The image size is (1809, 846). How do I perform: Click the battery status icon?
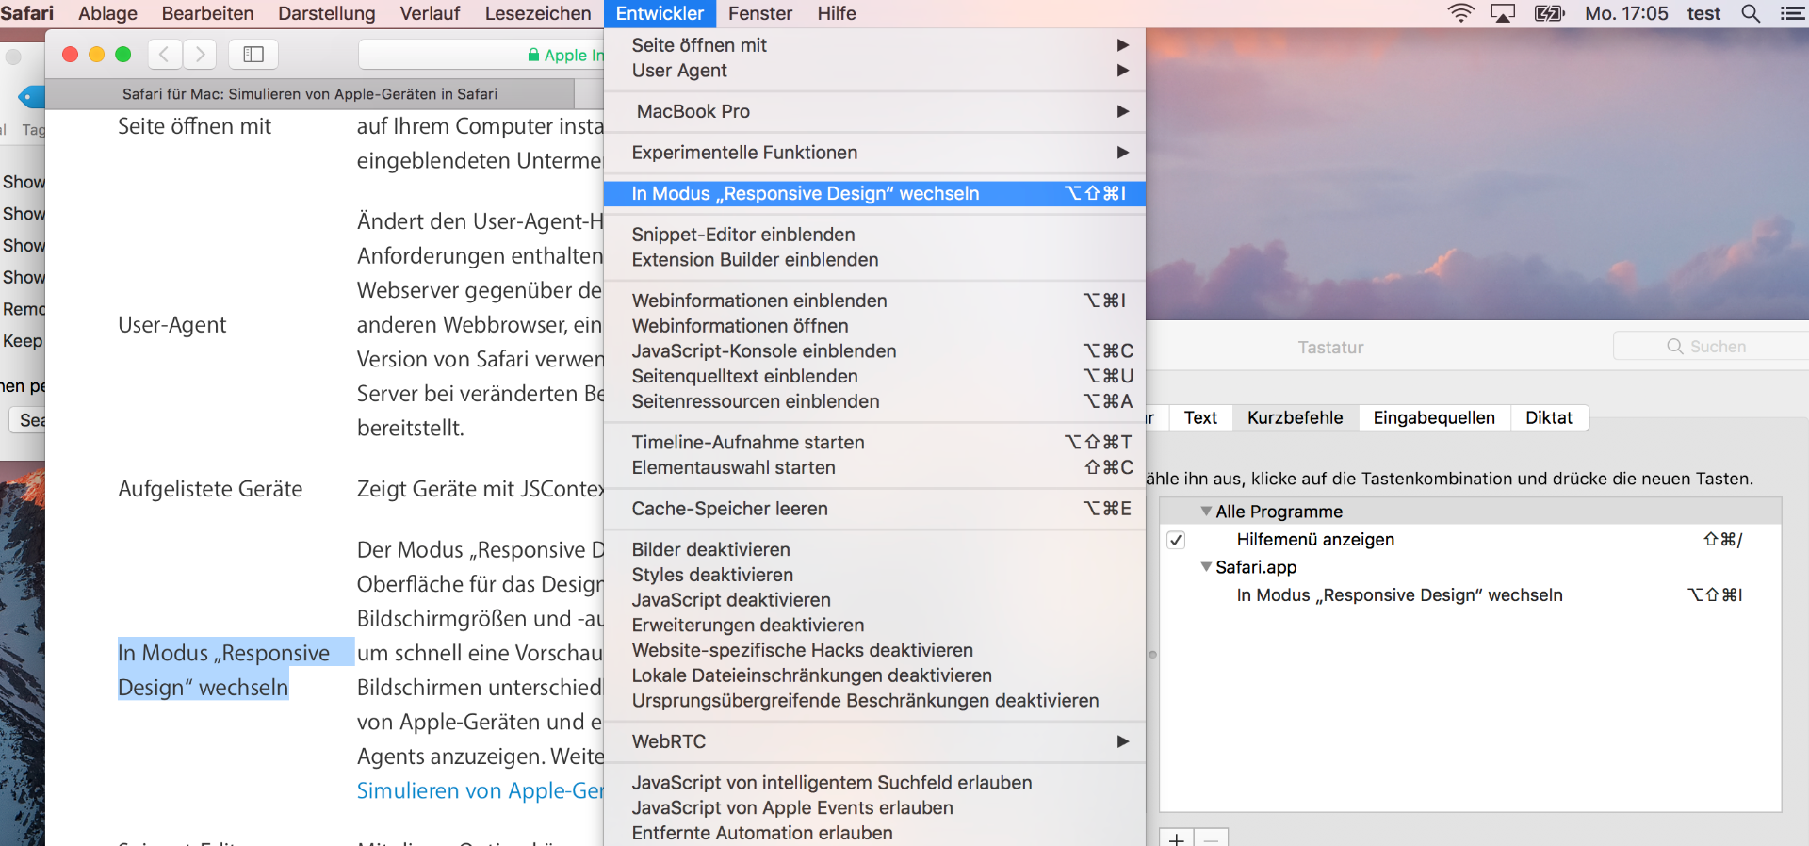[x=1549, y=13]
